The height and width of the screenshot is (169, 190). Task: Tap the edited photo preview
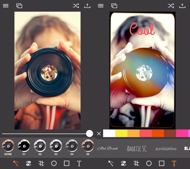pyautogui.click(x=142, y=71)
